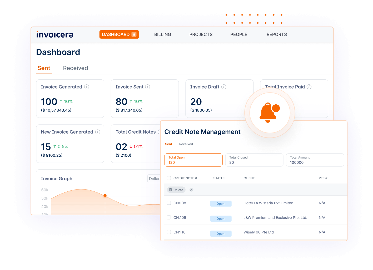
Task: Click info icon beside Invoice Generated
Action: tap(87, 87)
